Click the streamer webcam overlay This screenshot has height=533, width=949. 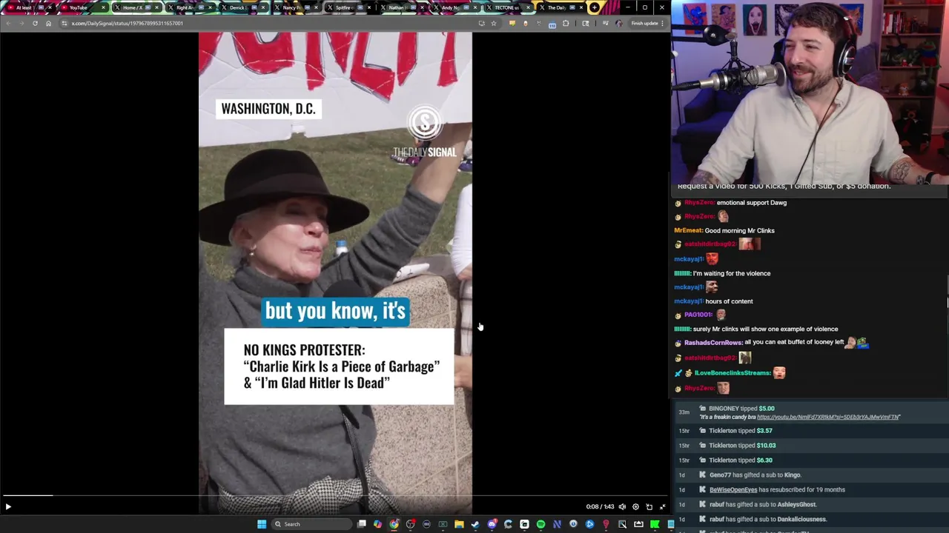[810, 92]
